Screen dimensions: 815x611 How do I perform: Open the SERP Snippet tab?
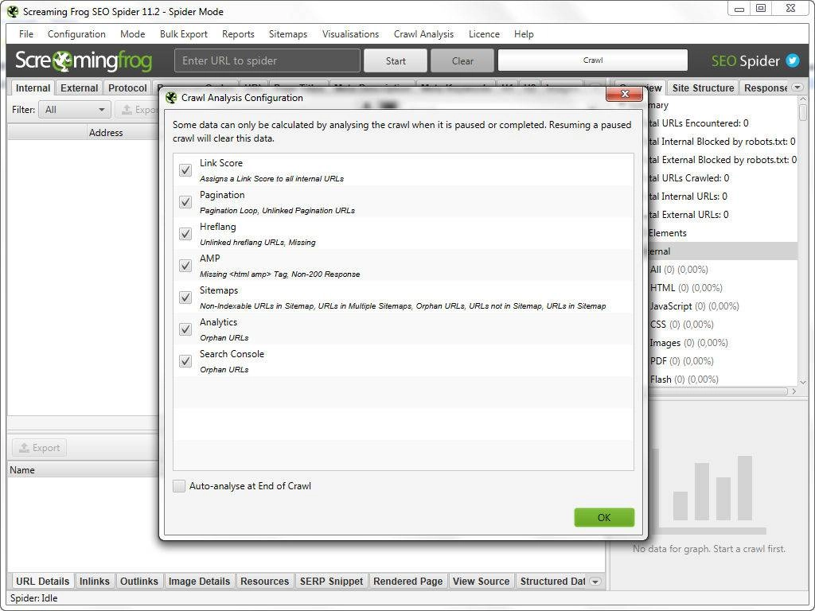(331, 582)
